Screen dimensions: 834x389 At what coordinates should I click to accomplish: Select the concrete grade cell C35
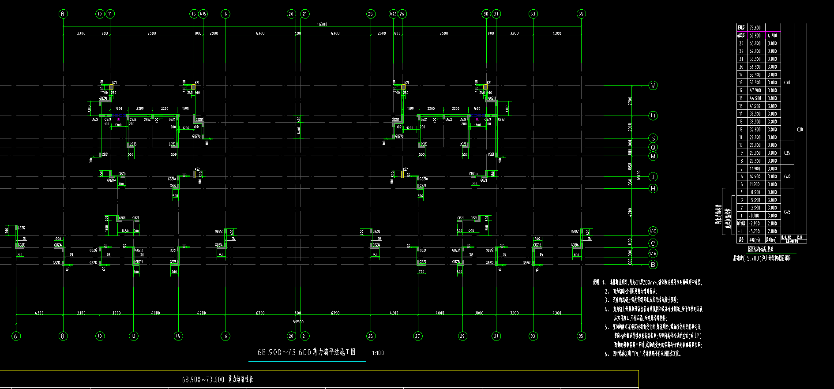coord(787,153)
